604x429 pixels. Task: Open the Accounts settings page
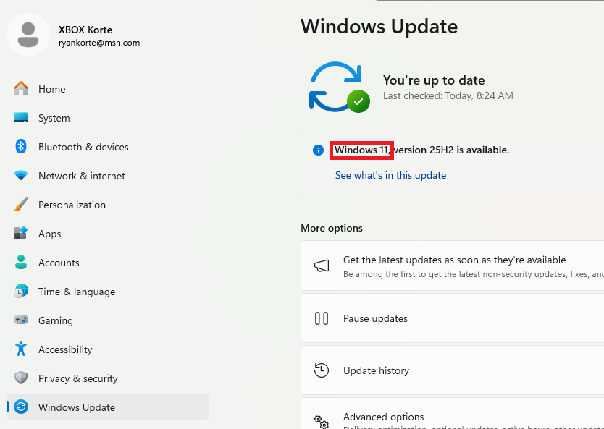[59, 263]
